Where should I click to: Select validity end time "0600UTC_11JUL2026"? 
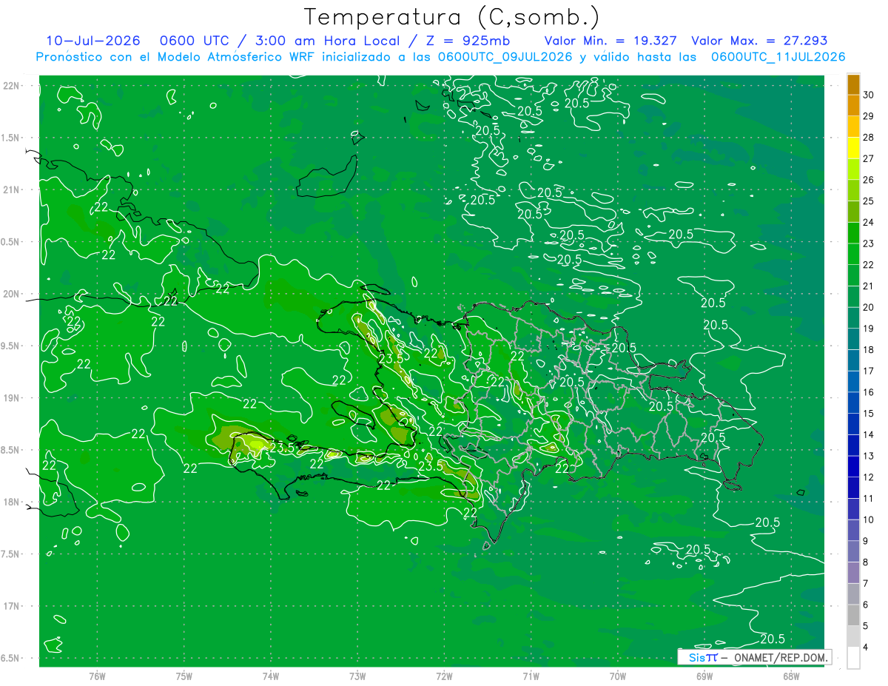pos(778,57)
